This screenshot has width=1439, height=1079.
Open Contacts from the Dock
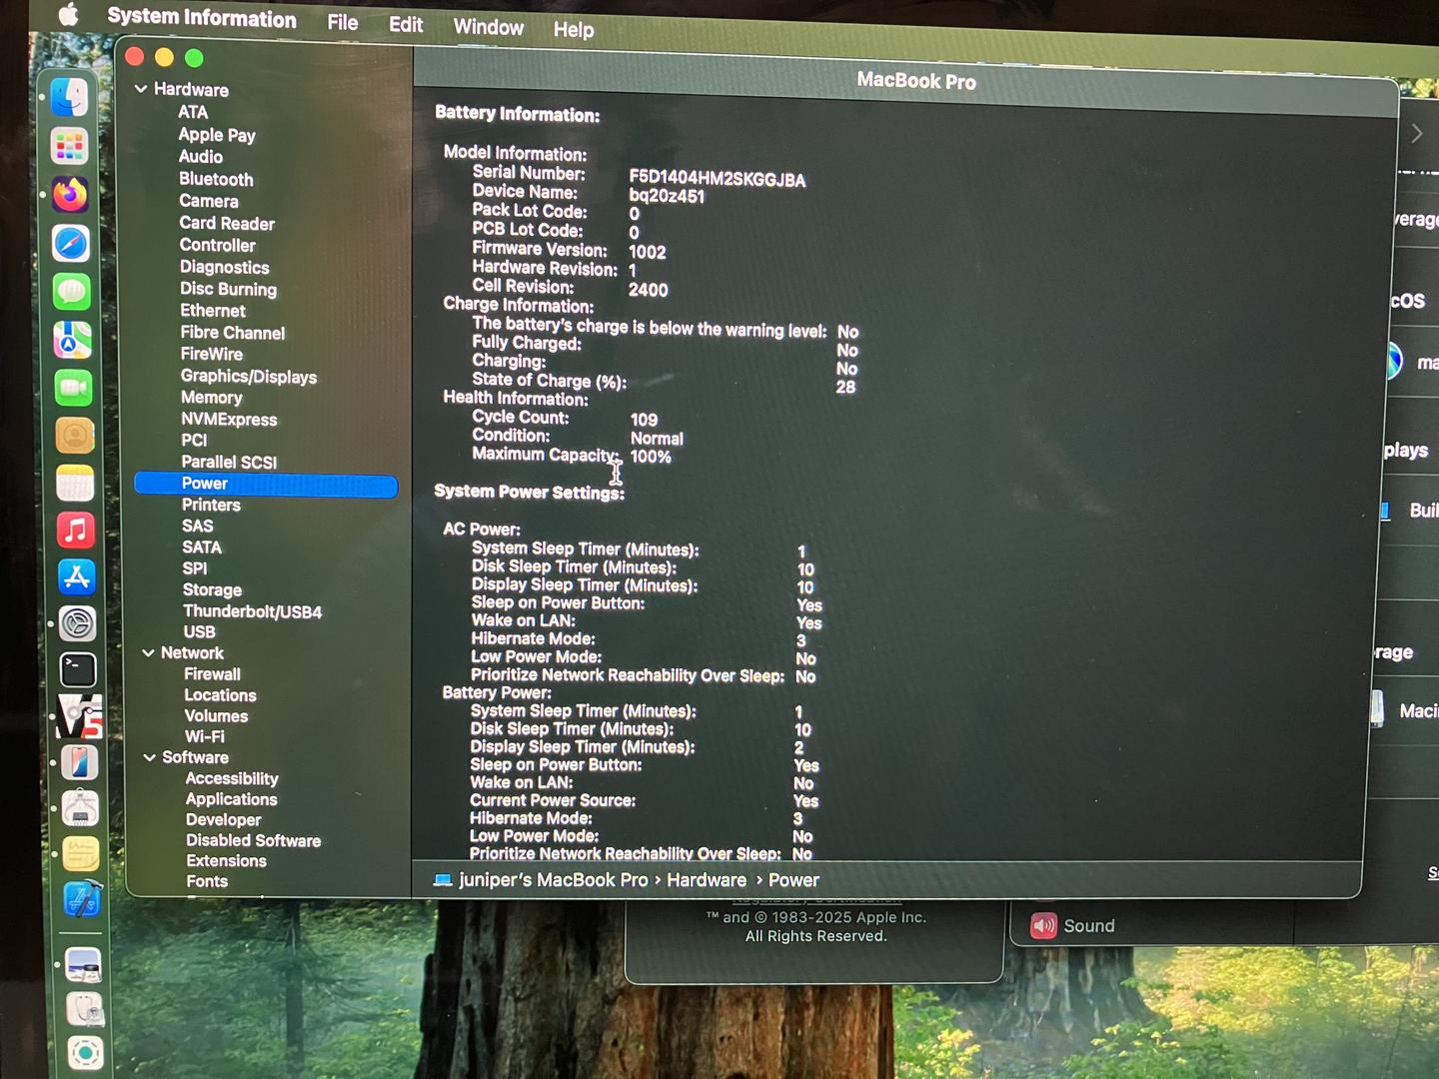(74, 436)
